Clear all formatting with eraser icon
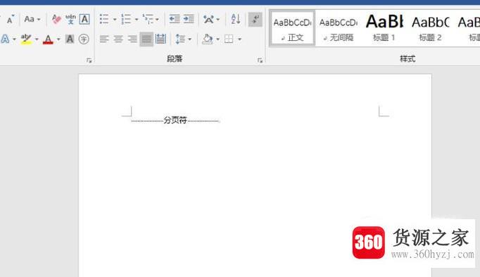This screenshot has width=480, height=277. [x=56, y=19]
